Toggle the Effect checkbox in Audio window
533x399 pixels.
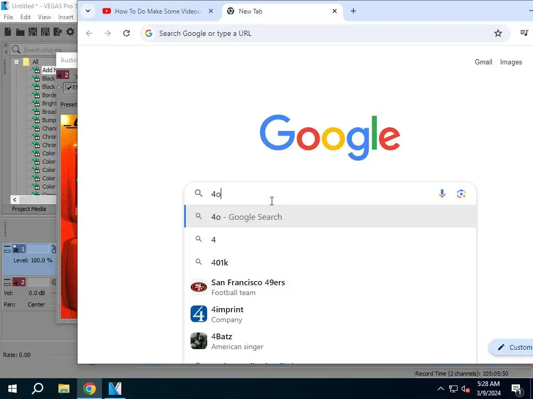69,87
